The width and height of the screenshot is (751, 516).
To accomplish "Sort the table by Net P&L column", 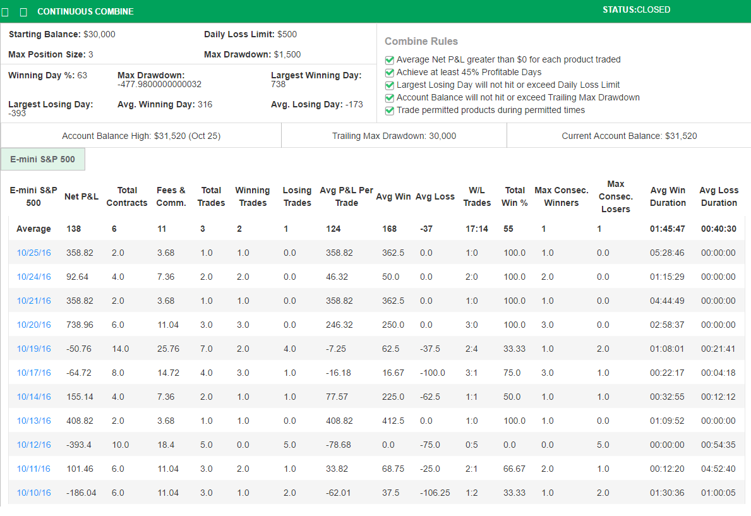I will coord(81,196).
